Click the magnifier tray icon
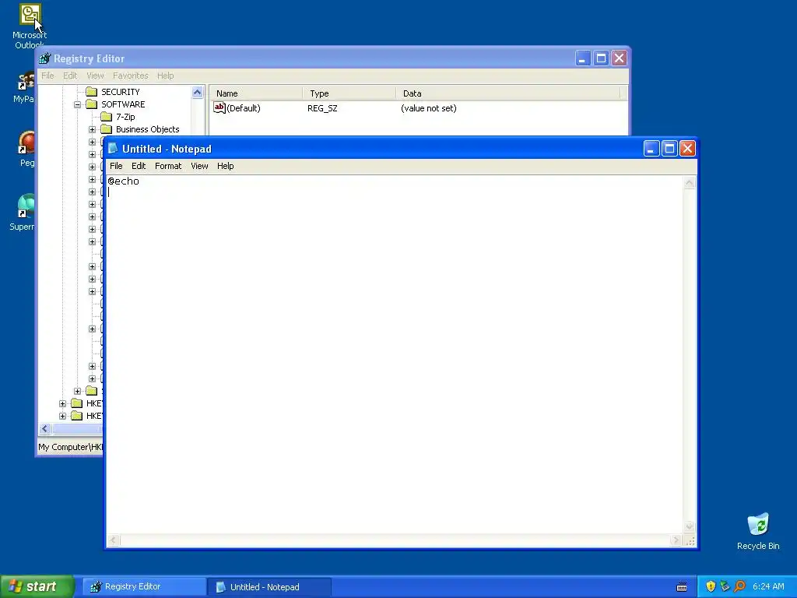797x598 pixels. coord(740,586)
